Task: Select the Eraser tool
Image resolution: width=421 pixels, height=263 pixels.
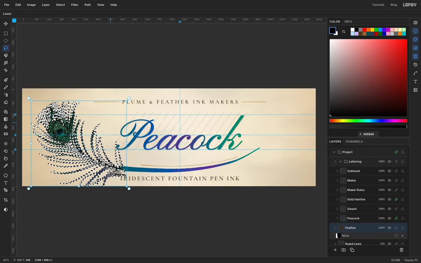Action: click(x=6, y=102)
